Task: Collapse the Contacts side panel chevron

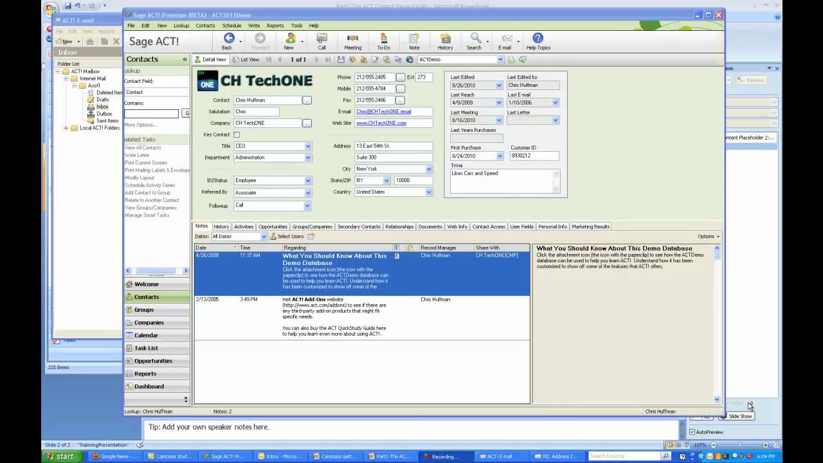Action: [185, 59]
